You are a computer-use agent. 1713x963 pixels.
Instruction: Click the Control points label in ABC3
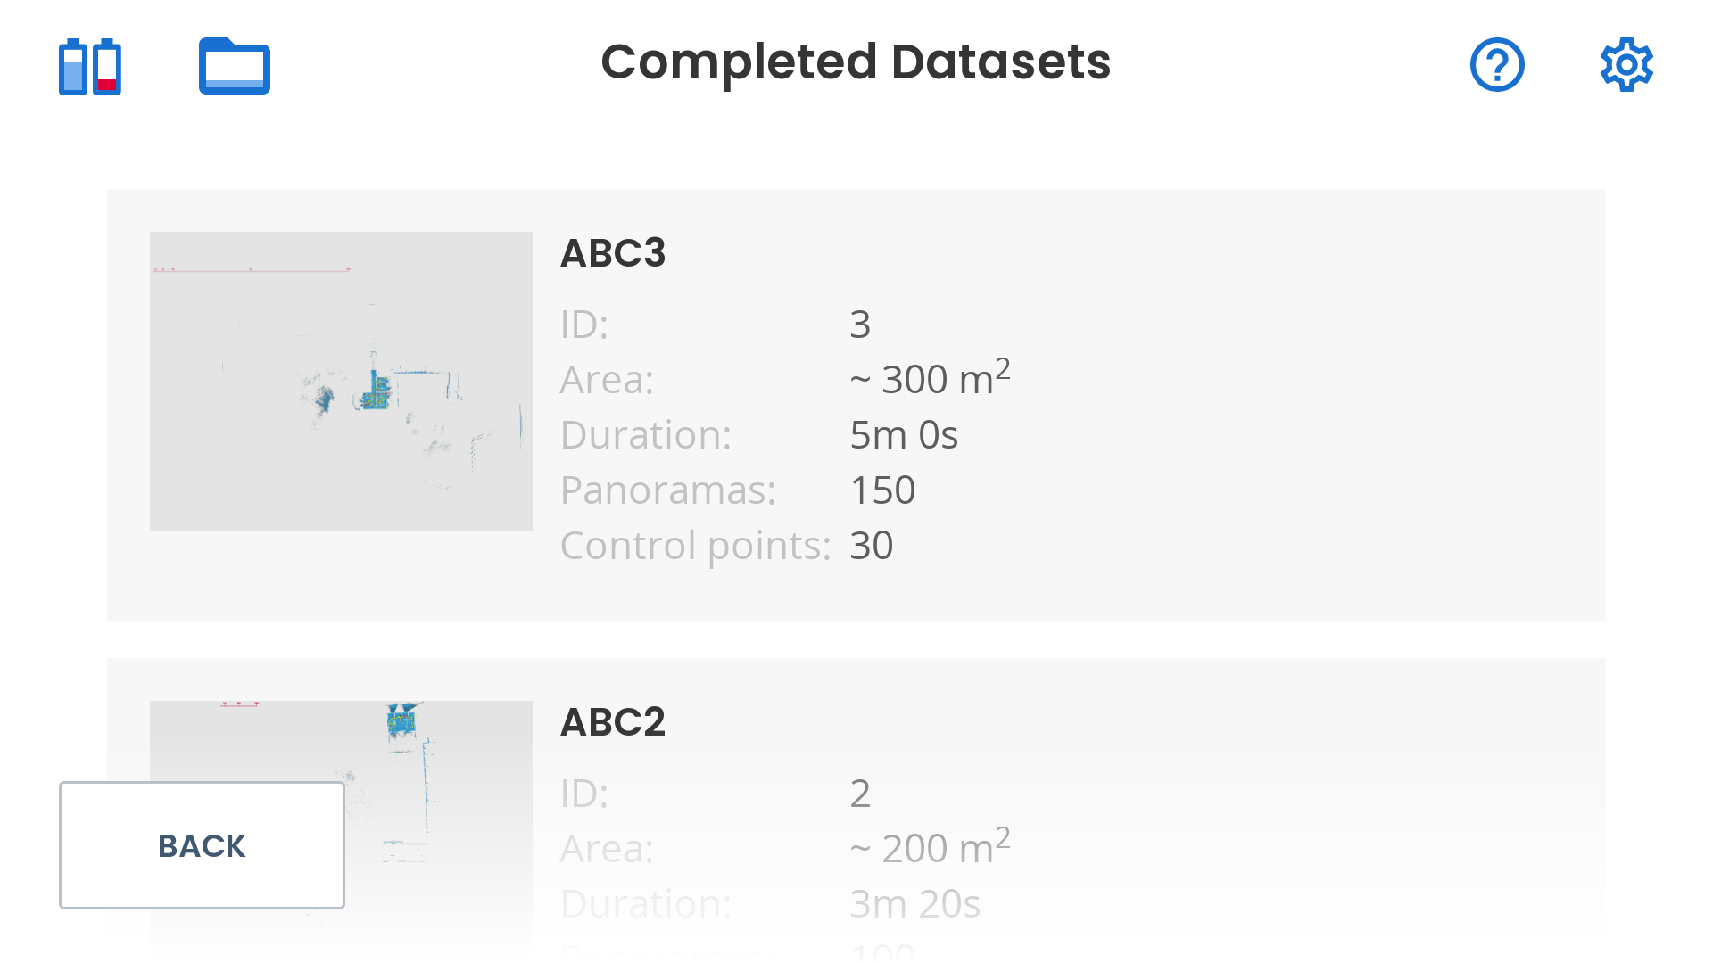pyautogui.click(x=696, y=546)
